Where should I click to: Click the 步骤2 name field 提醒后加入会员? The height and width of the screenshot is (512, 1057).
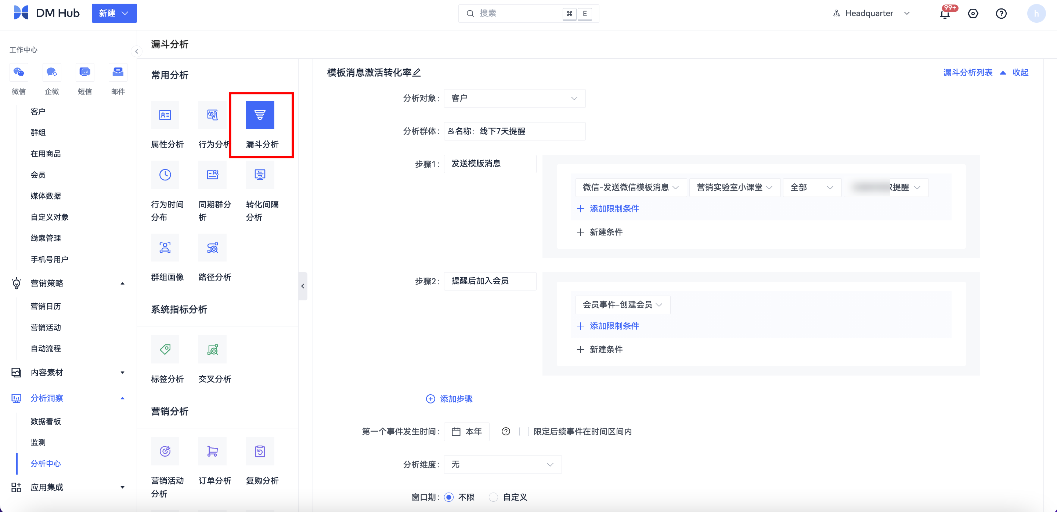490,281
